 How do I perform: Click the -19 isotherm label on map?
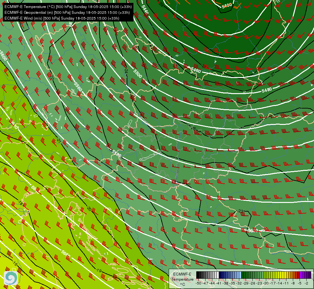99,271
